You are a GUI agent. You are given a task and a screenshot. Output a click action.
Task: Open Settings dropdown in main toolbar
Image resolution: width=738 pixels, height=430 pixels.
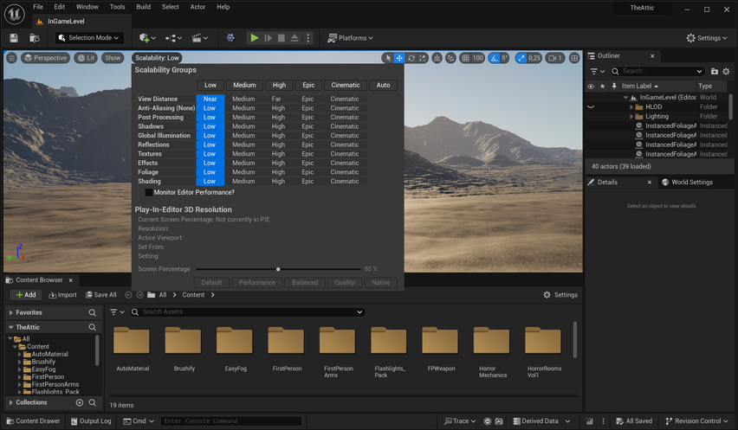707,38
